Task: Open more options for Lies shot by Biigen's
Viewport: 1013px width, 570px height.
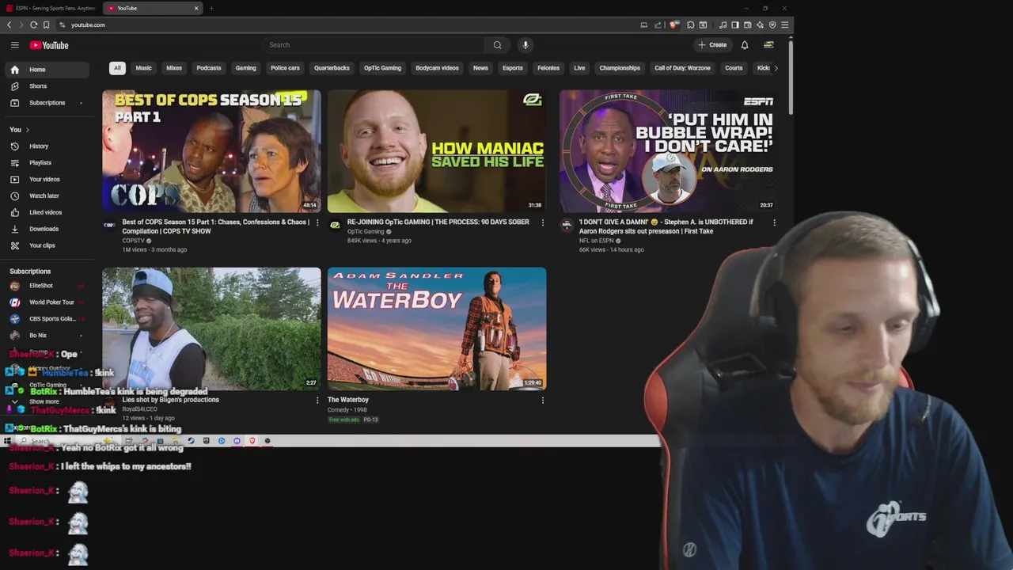Action: tap(317, 400)
